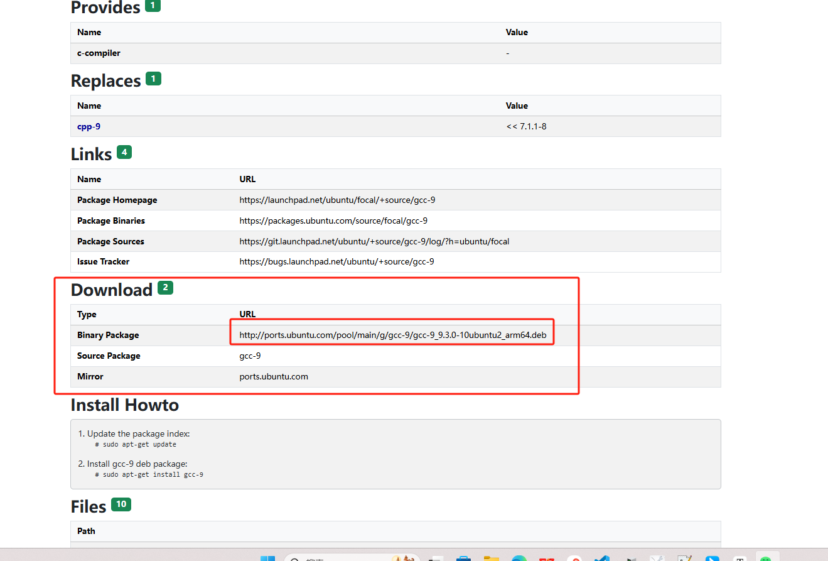Launch Microsoft Edge from the taskbar

(x=519, y=558)
